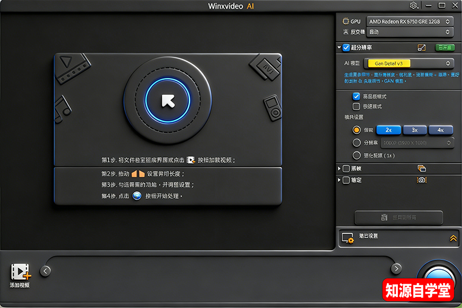This screenshot has width=462, height=308.
Task: Open the settings gear in title bar
Action: coord(413,6)
